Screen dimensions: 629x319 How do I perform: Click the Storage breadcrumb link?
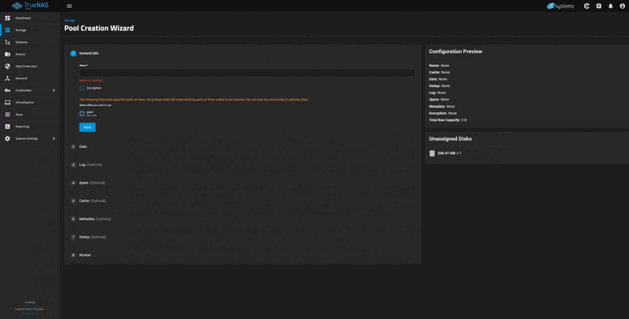pyautogui.click(x=69, y=20)
